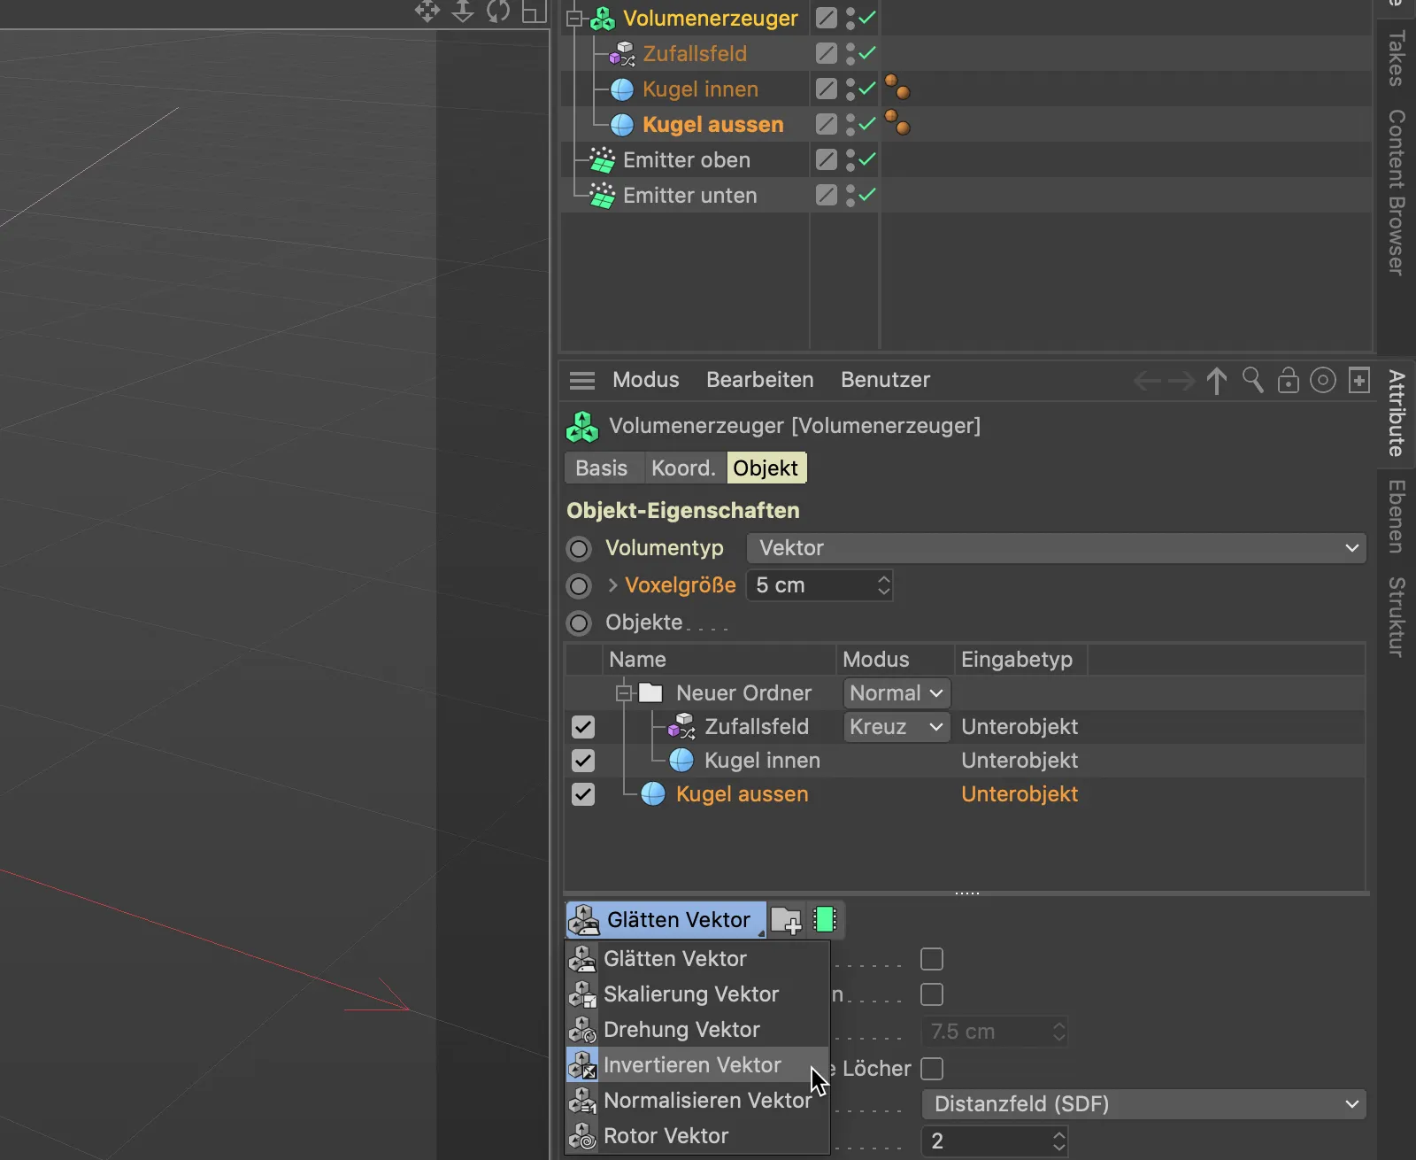Viewport: 1416px width, 1160px height.
Task: Open the Ebenen side panel tab
Action: pyautogui.click(x=1397, y=516)
